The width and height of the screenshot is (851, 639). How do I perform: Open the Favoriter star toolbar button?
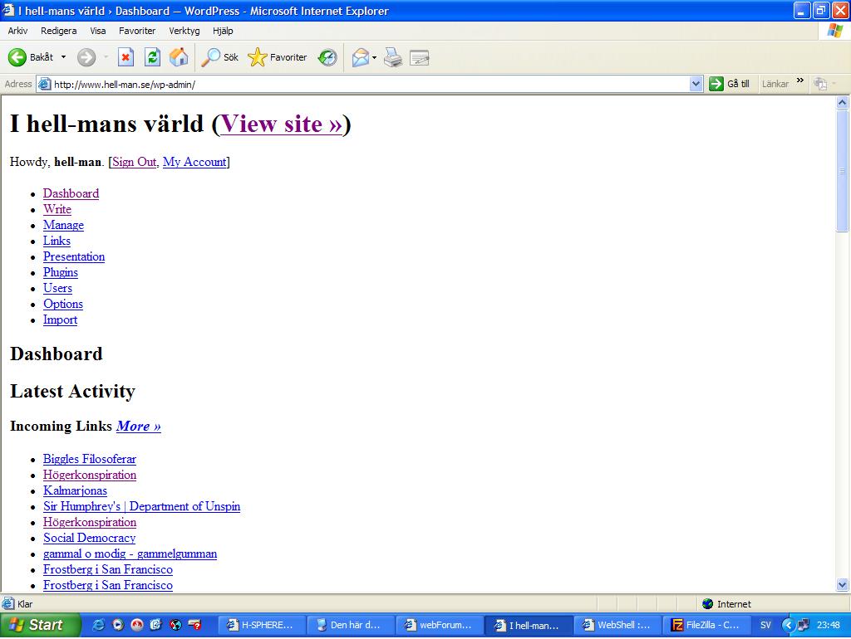[277, 57]
